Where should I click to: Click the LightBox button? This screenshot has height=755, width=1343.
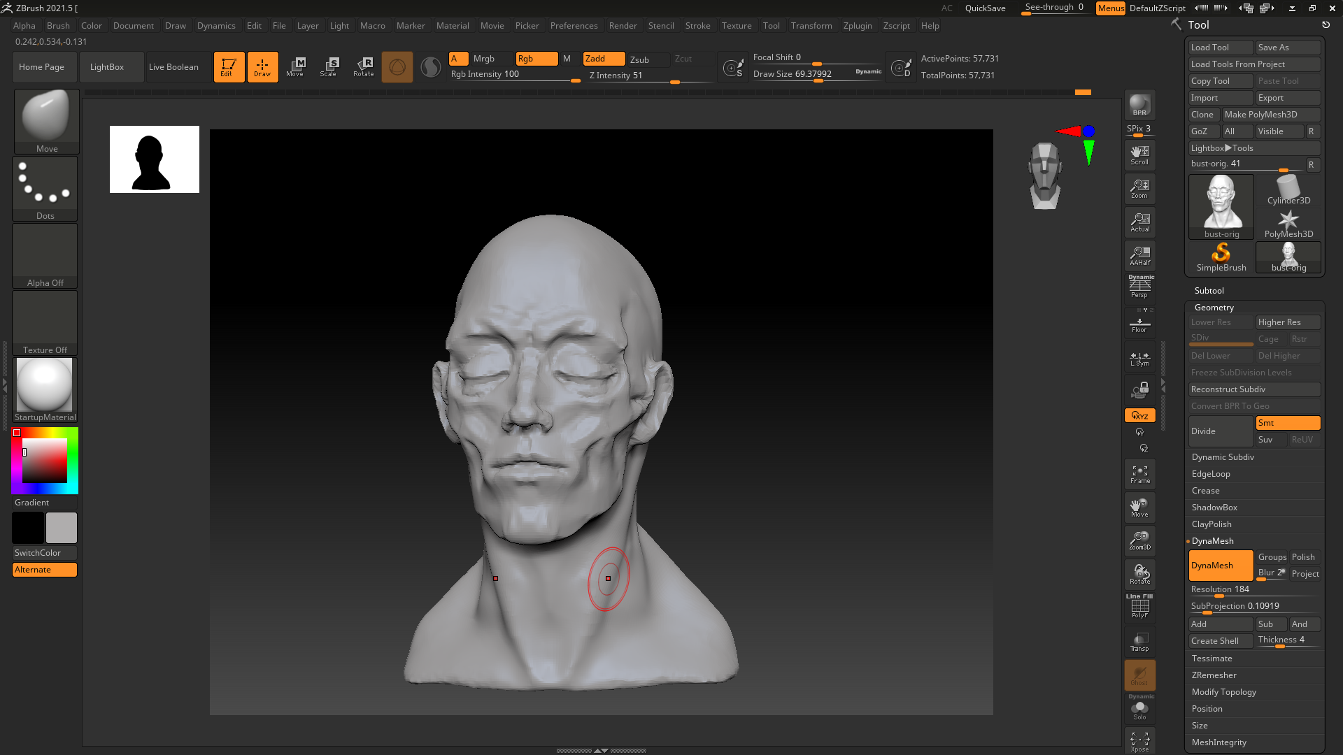click(107, 67)
